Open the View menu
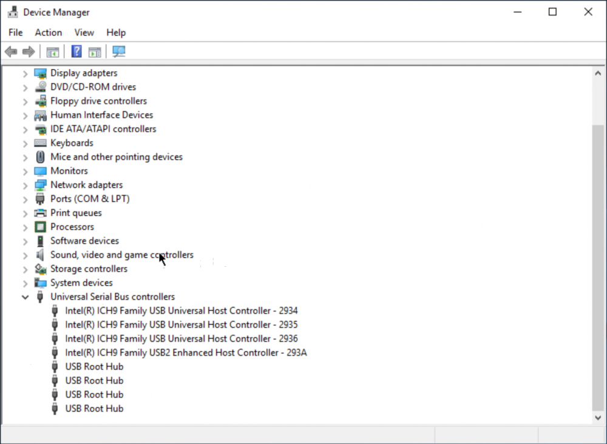The height and width of the screenshot is (444, 607). (84, 33)
